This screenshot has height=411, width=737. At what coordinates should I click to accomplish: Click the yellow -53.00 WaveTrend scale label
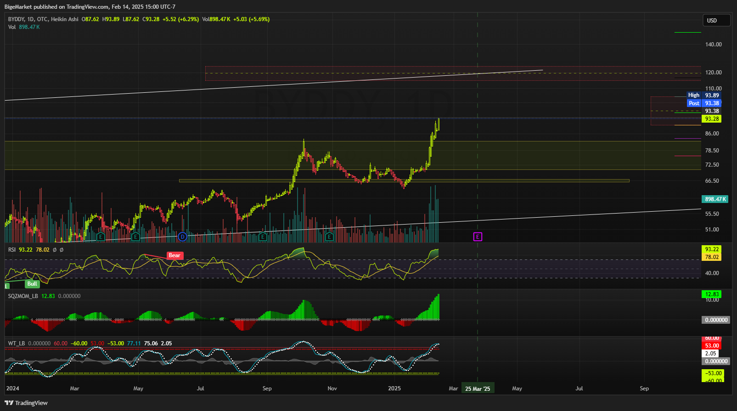pos(713,373)
